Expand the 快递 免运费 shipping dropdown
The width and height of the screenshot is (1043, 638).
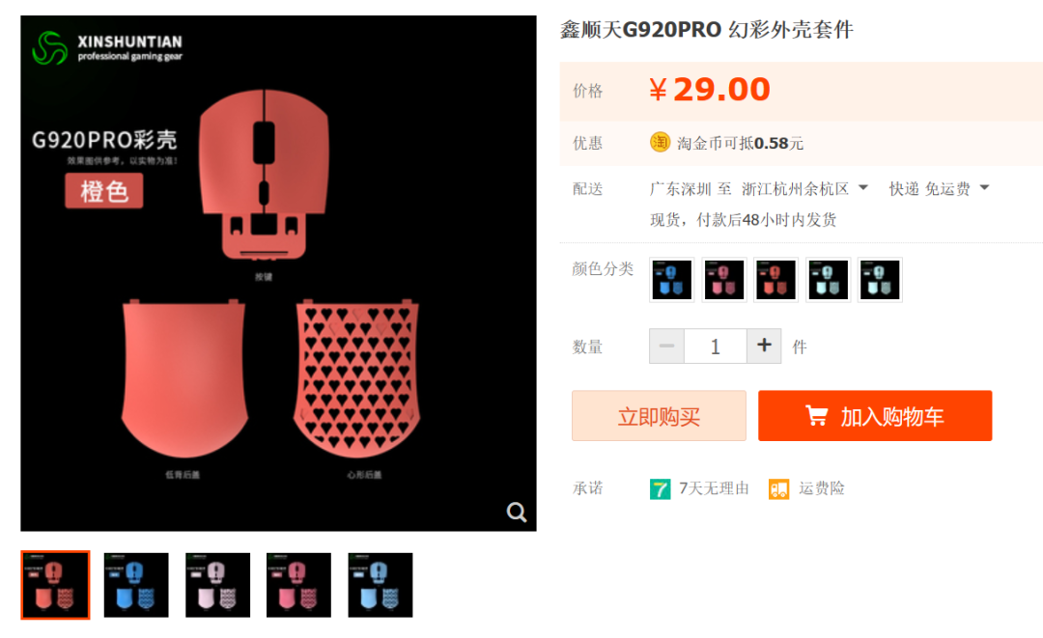click(x=940, y=189)
